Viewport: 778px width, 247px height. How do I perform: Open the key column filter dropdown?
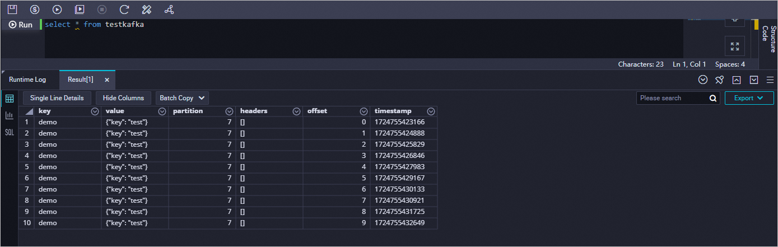(95, 111)
